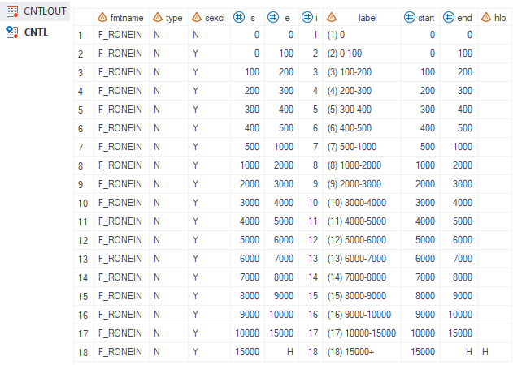
Task: Click the label column character-type icon
Action: [x=332, y=17]
